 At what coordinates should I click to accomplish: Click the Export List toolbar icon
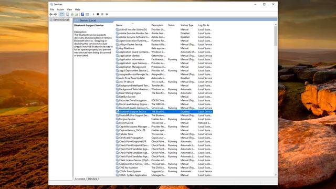click(76, 14)
